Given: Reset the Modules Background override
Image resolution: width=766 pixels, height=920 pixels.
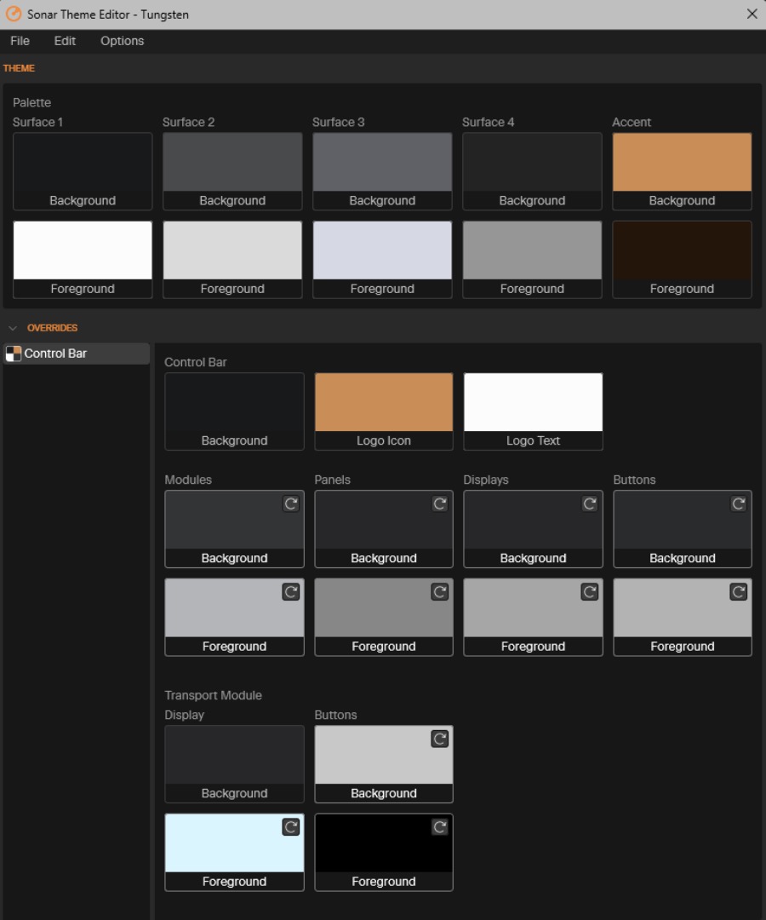Looking at the screenshot, I should [x=291, y=503].
